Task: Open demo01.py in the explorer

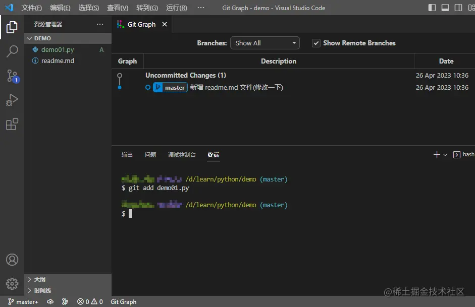Action: [x=68, y=49]
